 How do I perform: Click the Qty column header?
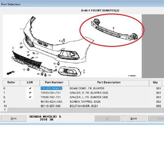(155, 83)
